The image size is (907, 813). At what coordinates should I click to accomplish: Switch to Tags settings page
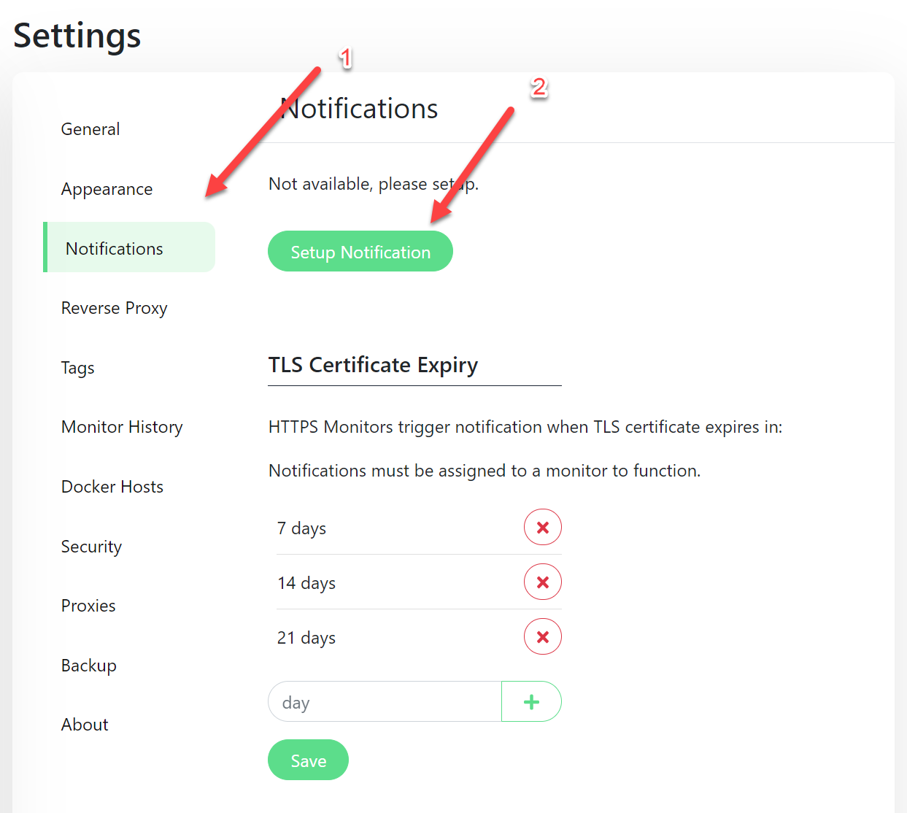click(78, 368)
